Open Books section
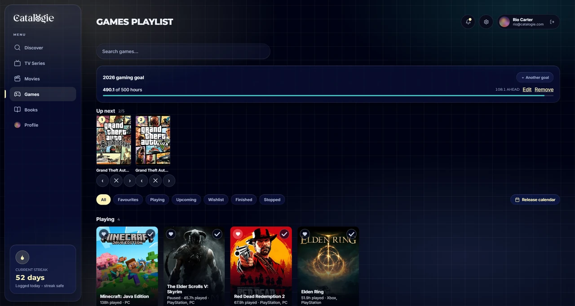The width and height of the screenshot is (575, 306). point(43,109)
